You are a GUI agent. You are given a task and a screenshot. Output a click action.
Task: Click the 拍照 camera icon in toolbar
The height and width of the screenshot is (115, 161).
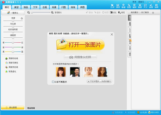[156, 6]
